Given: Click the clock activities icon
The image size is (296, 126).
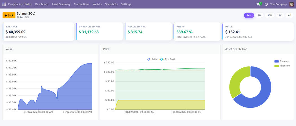Looking at the screenshot, I should [x=266, y=4].
